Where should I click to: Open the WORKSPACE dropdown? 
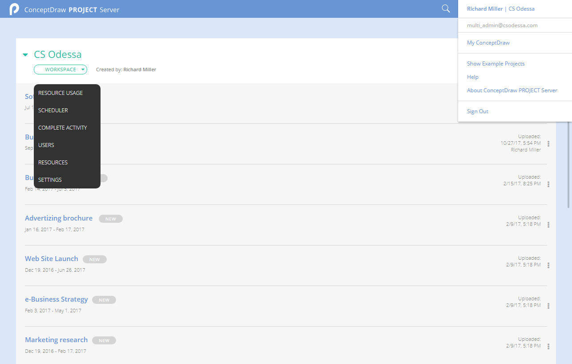tap(60, 70)
